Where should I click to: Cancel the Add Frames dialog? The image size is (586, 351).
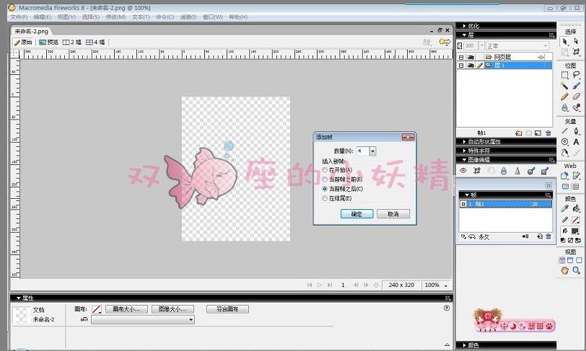coord(393,214)
